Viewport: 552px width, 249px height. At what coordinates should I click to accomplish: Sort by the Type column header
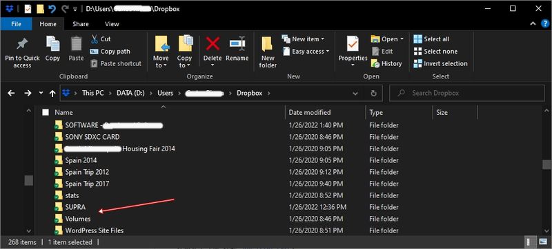pyautogui.click(x=400, y=113)
